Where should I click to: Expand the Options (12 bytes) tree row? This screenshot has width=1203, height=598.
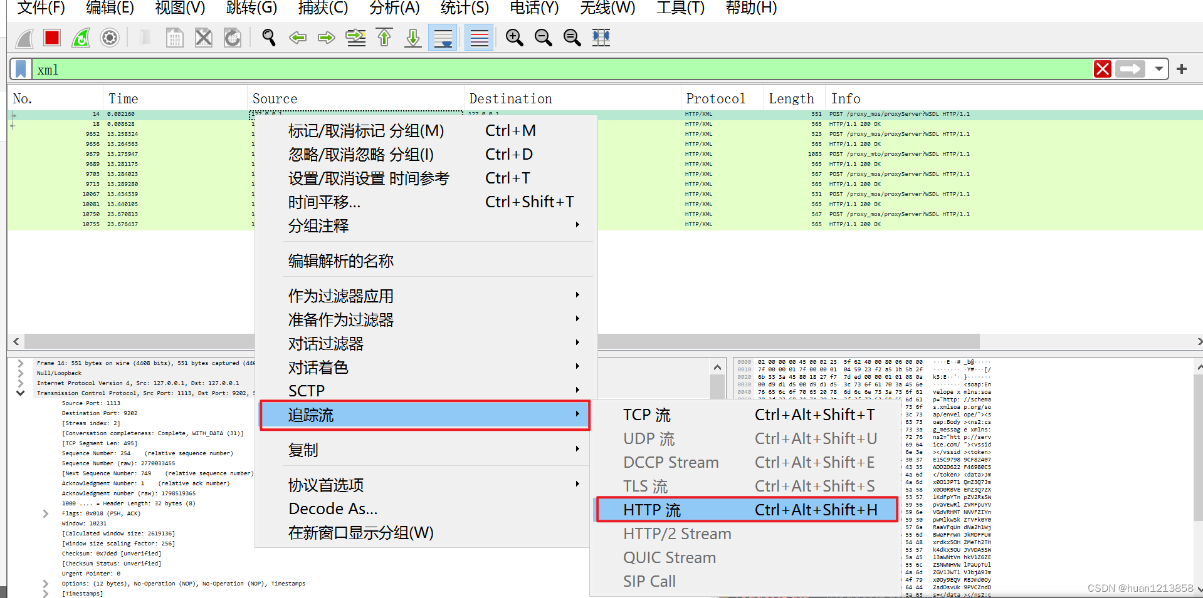click(x=46, y=584)
